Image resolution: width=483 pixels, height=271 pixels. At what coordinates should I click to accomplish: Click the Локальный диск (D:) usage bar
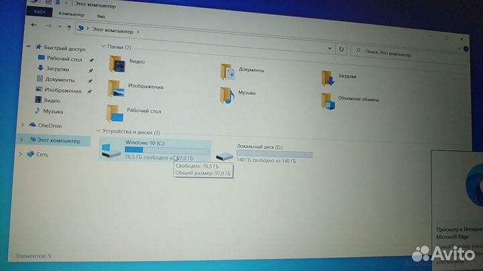(274, 155)
